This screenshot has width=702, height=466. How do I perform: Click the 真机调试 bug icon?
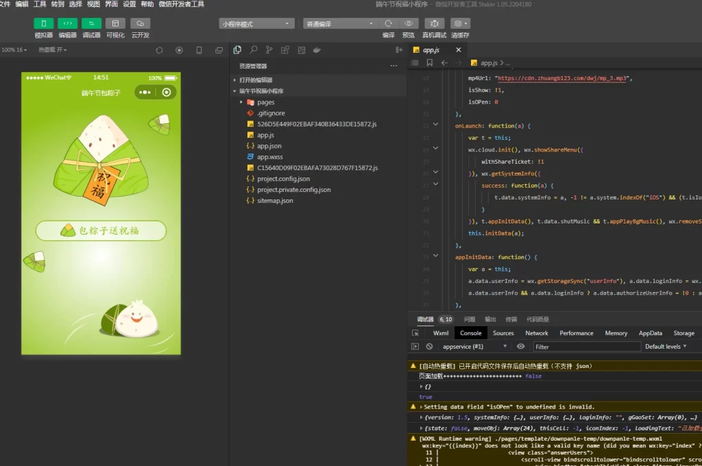coord(434,23)
